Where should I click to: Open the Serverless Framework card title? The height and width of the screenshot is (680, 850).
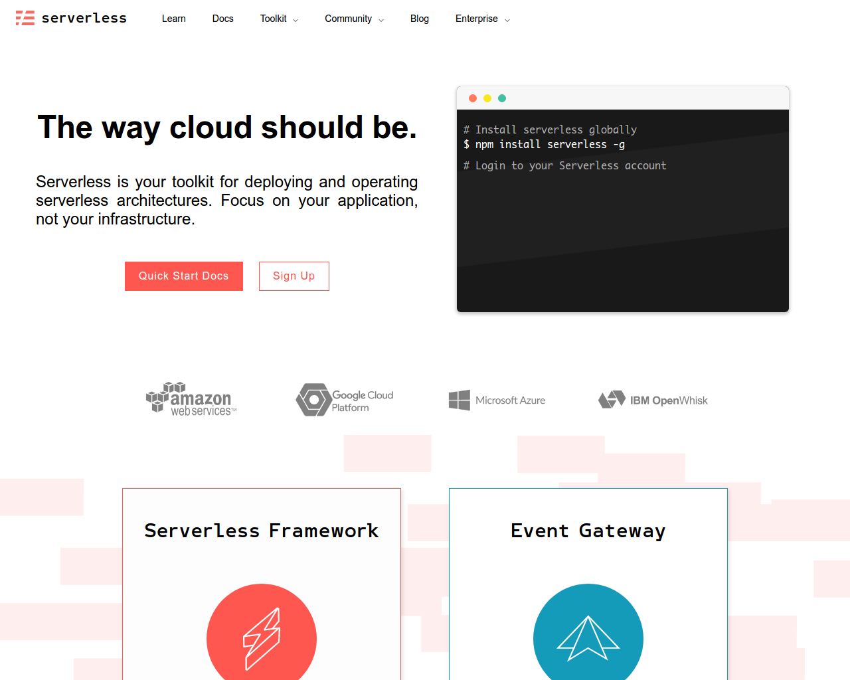pos(262,531)
